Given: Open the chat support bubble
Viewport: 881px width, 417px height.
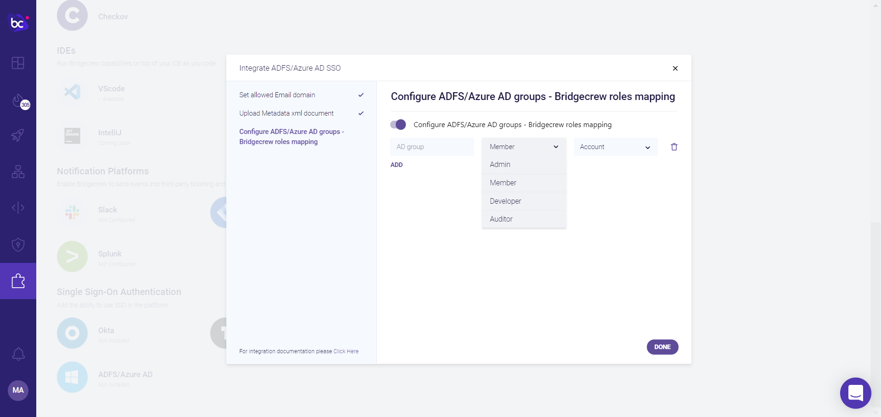Looking at the screenshot, I should pyautogui.click(x=855, y=393).
